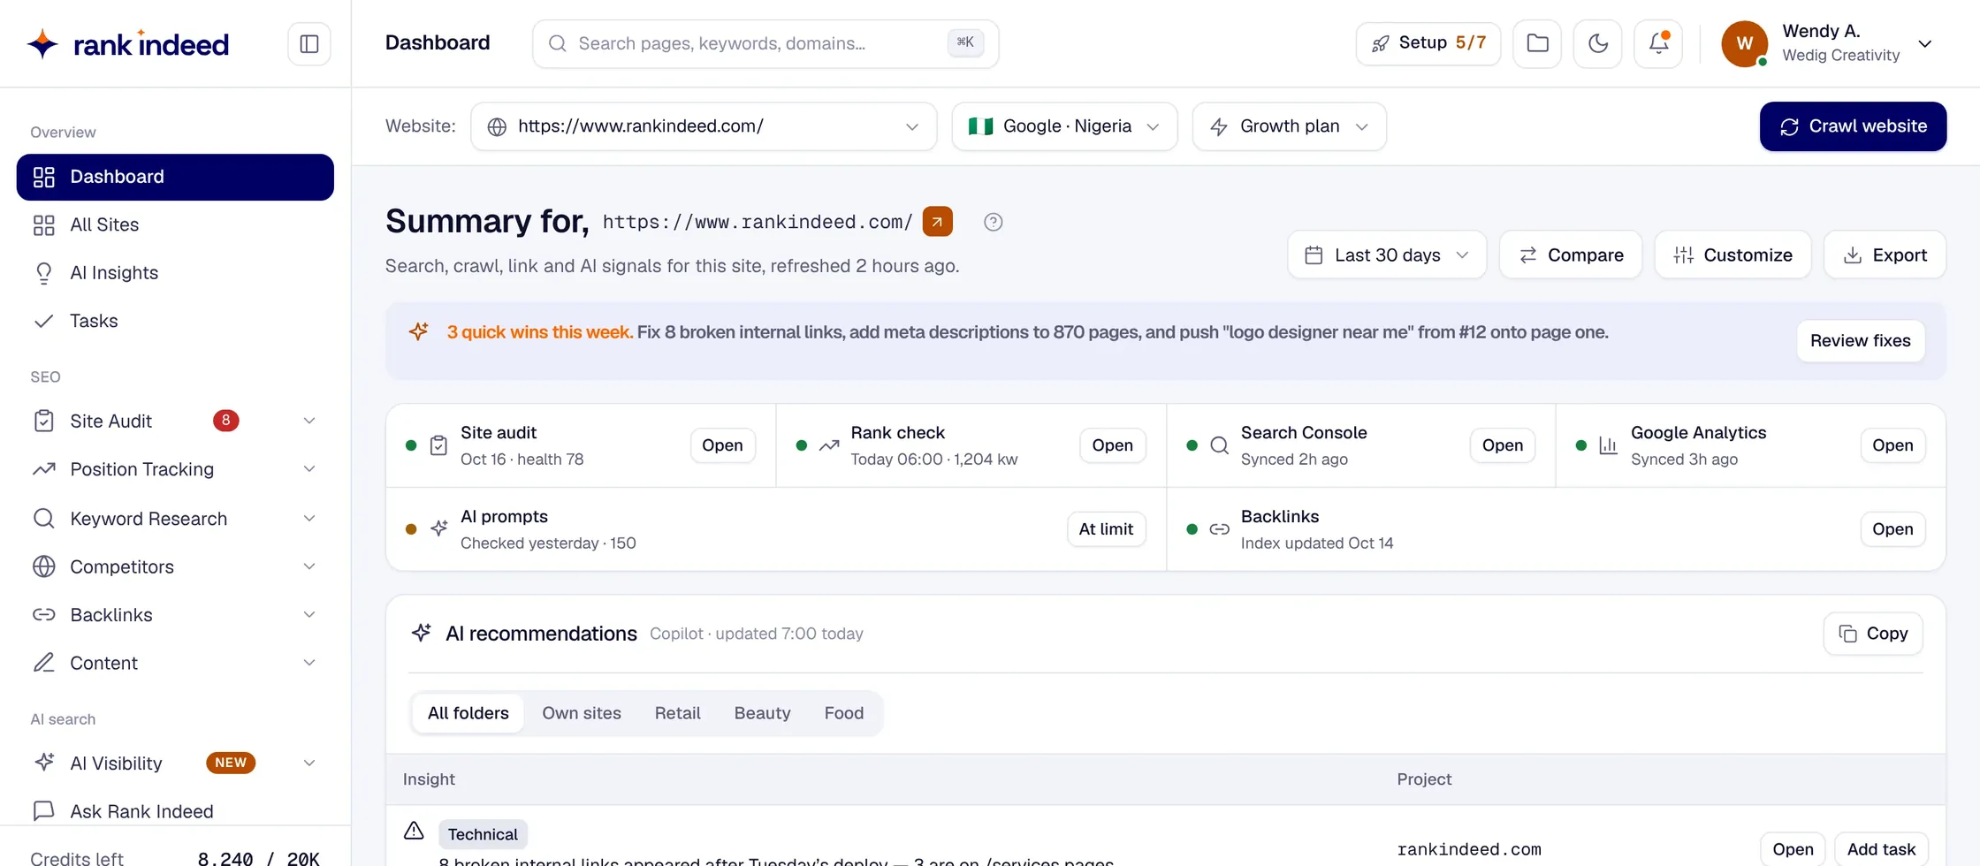Open Google · Nigeria region dropdown
1980x866 pixels.
coord(1064,126)
